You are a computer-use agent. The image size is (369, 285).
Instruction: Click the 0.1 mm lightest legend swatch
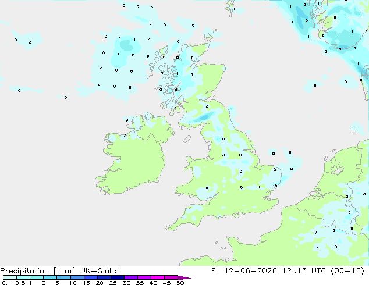10,277
